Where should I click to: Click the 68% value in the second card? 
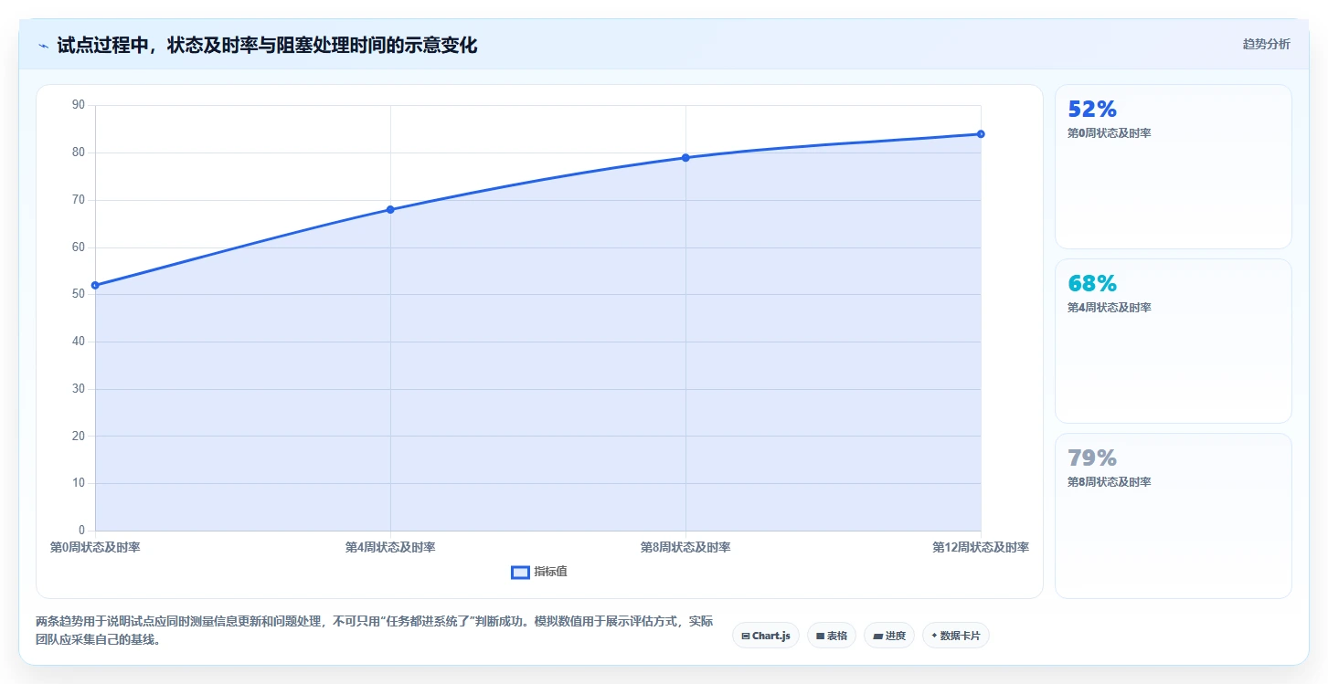[1092, 284]
